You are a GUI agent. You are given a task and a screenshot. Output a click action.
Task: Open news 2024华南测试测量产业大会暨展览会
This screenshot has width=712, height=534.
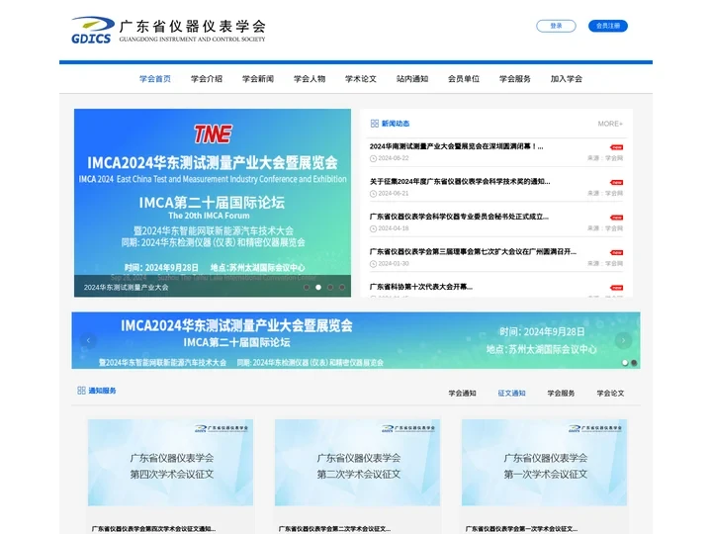tap(456, 146)
